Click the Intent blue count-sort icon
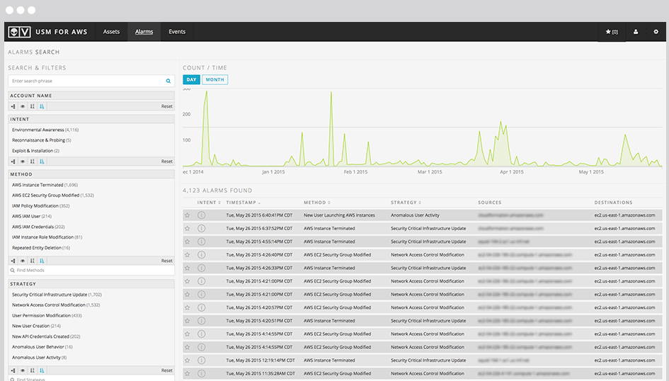This screenshot has width=669, height=381. pos(42,161)
